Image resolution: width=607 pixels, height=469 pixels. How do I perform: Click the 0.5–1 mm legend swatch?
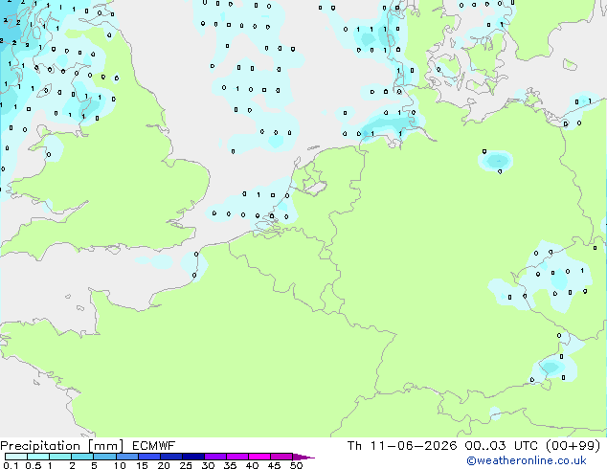38,457
